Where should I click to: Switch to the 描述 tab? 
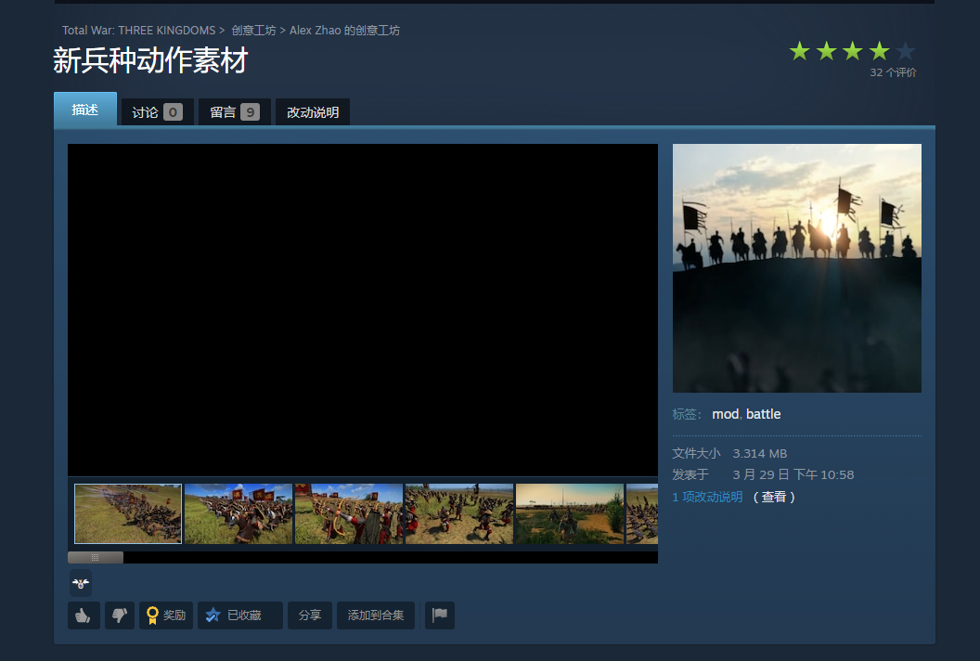(x=85, y=110)
